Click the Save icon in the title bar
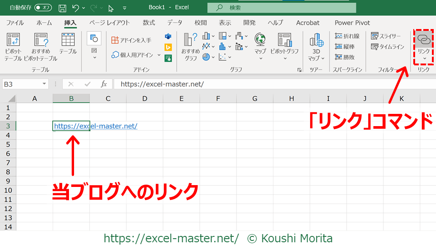 click(x=63, y=8)
